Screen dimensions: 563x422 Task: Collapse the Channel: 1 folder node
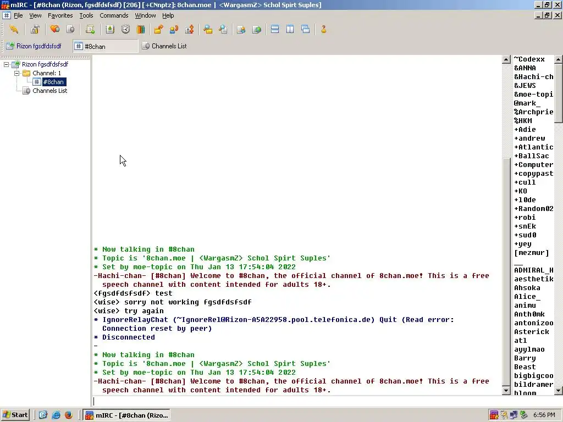[x=16, y=73]
